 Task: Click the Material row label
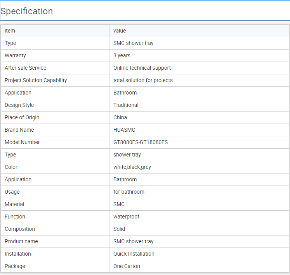click(x=14, y=204)
